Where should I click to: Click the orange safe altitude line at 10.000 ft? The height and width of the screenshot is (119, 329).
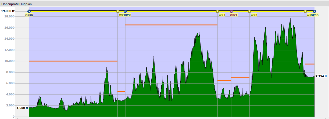click(73, 61)
